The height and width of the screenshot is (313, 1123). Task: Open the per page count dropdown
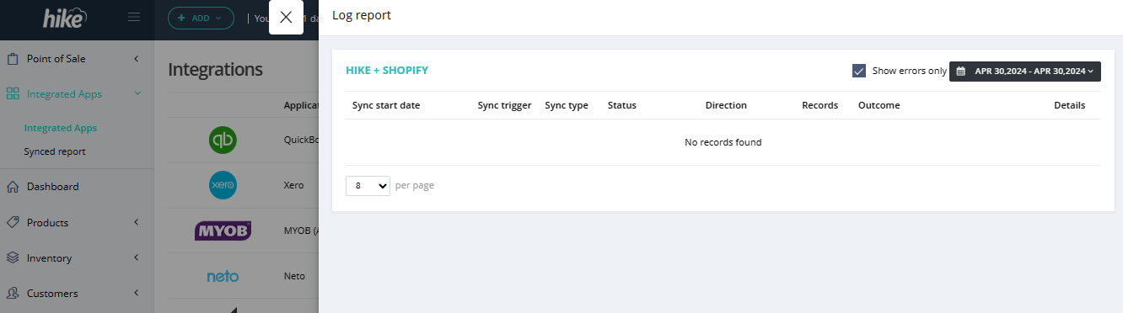point(368,186)
